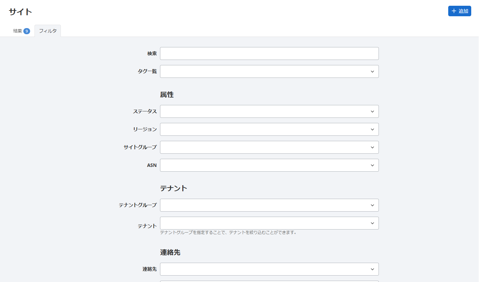Viewport: 479px width, 282px height.
Task: Open the ASN dropdown
Action: (x=269, y=165)
